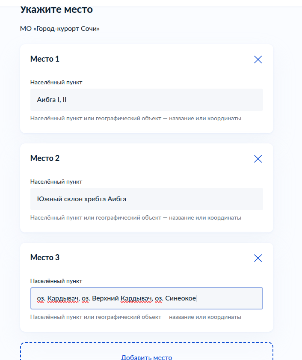Image resolution: width=302 pixels, height=360 pixels.
Task: Click the МО «Город-курорт Сочи» text
Action: click(x=60, y=29)
